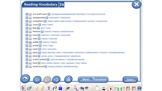Select the Eraser tool
Image resolution: width=162 pixels, height=91 pixels.
tap(67, 88)
